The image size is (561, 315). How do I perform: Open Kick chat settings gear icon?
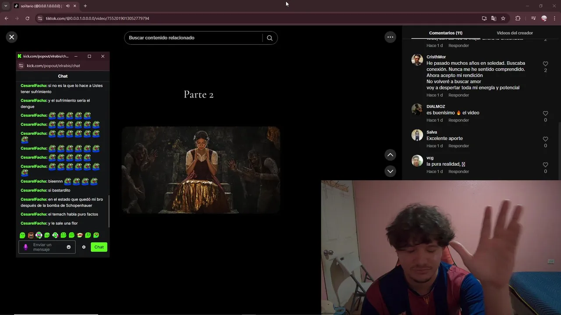pyautogui.click(x=84, y=247)
